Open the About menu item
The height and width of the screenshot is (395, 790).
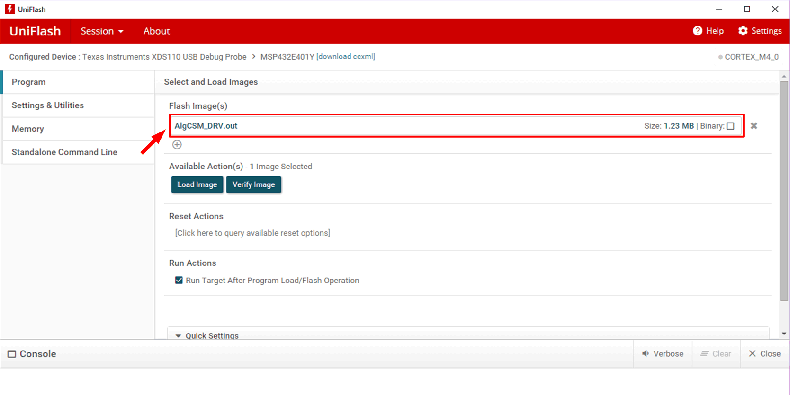click(156, 31)
